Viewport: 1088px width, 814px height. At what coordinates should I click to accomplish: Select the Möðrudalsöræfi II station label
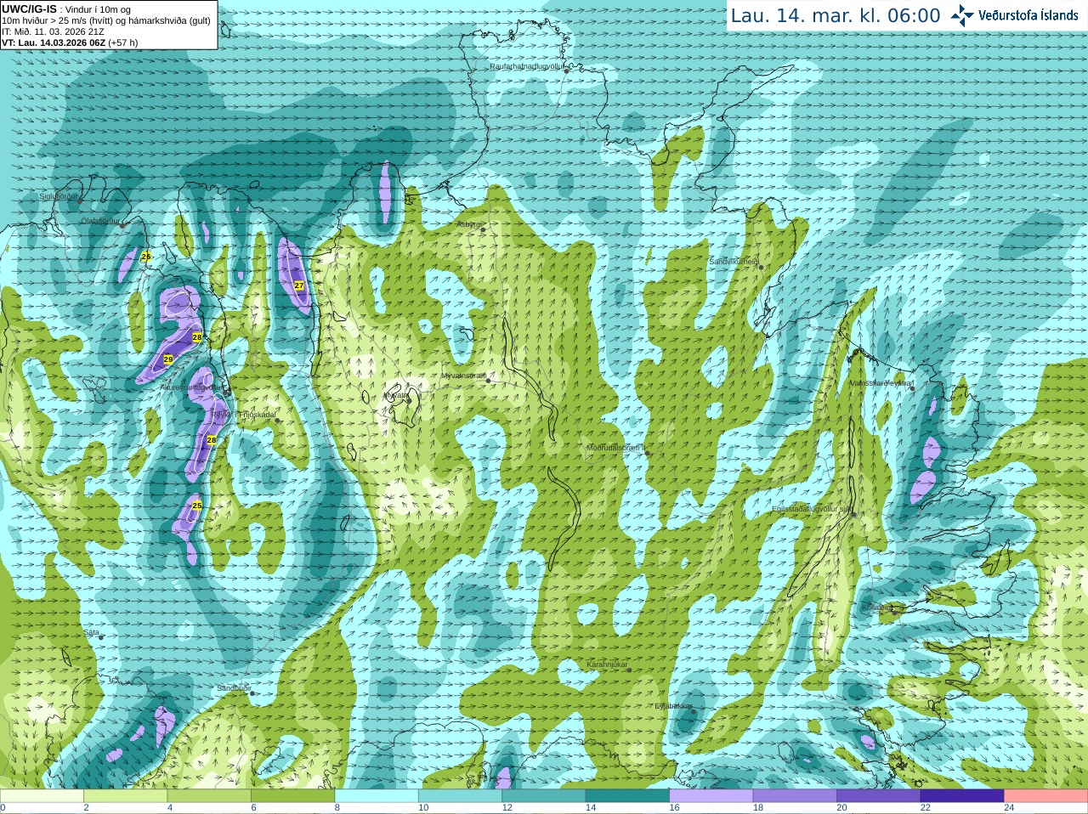(x=616, y=448)
